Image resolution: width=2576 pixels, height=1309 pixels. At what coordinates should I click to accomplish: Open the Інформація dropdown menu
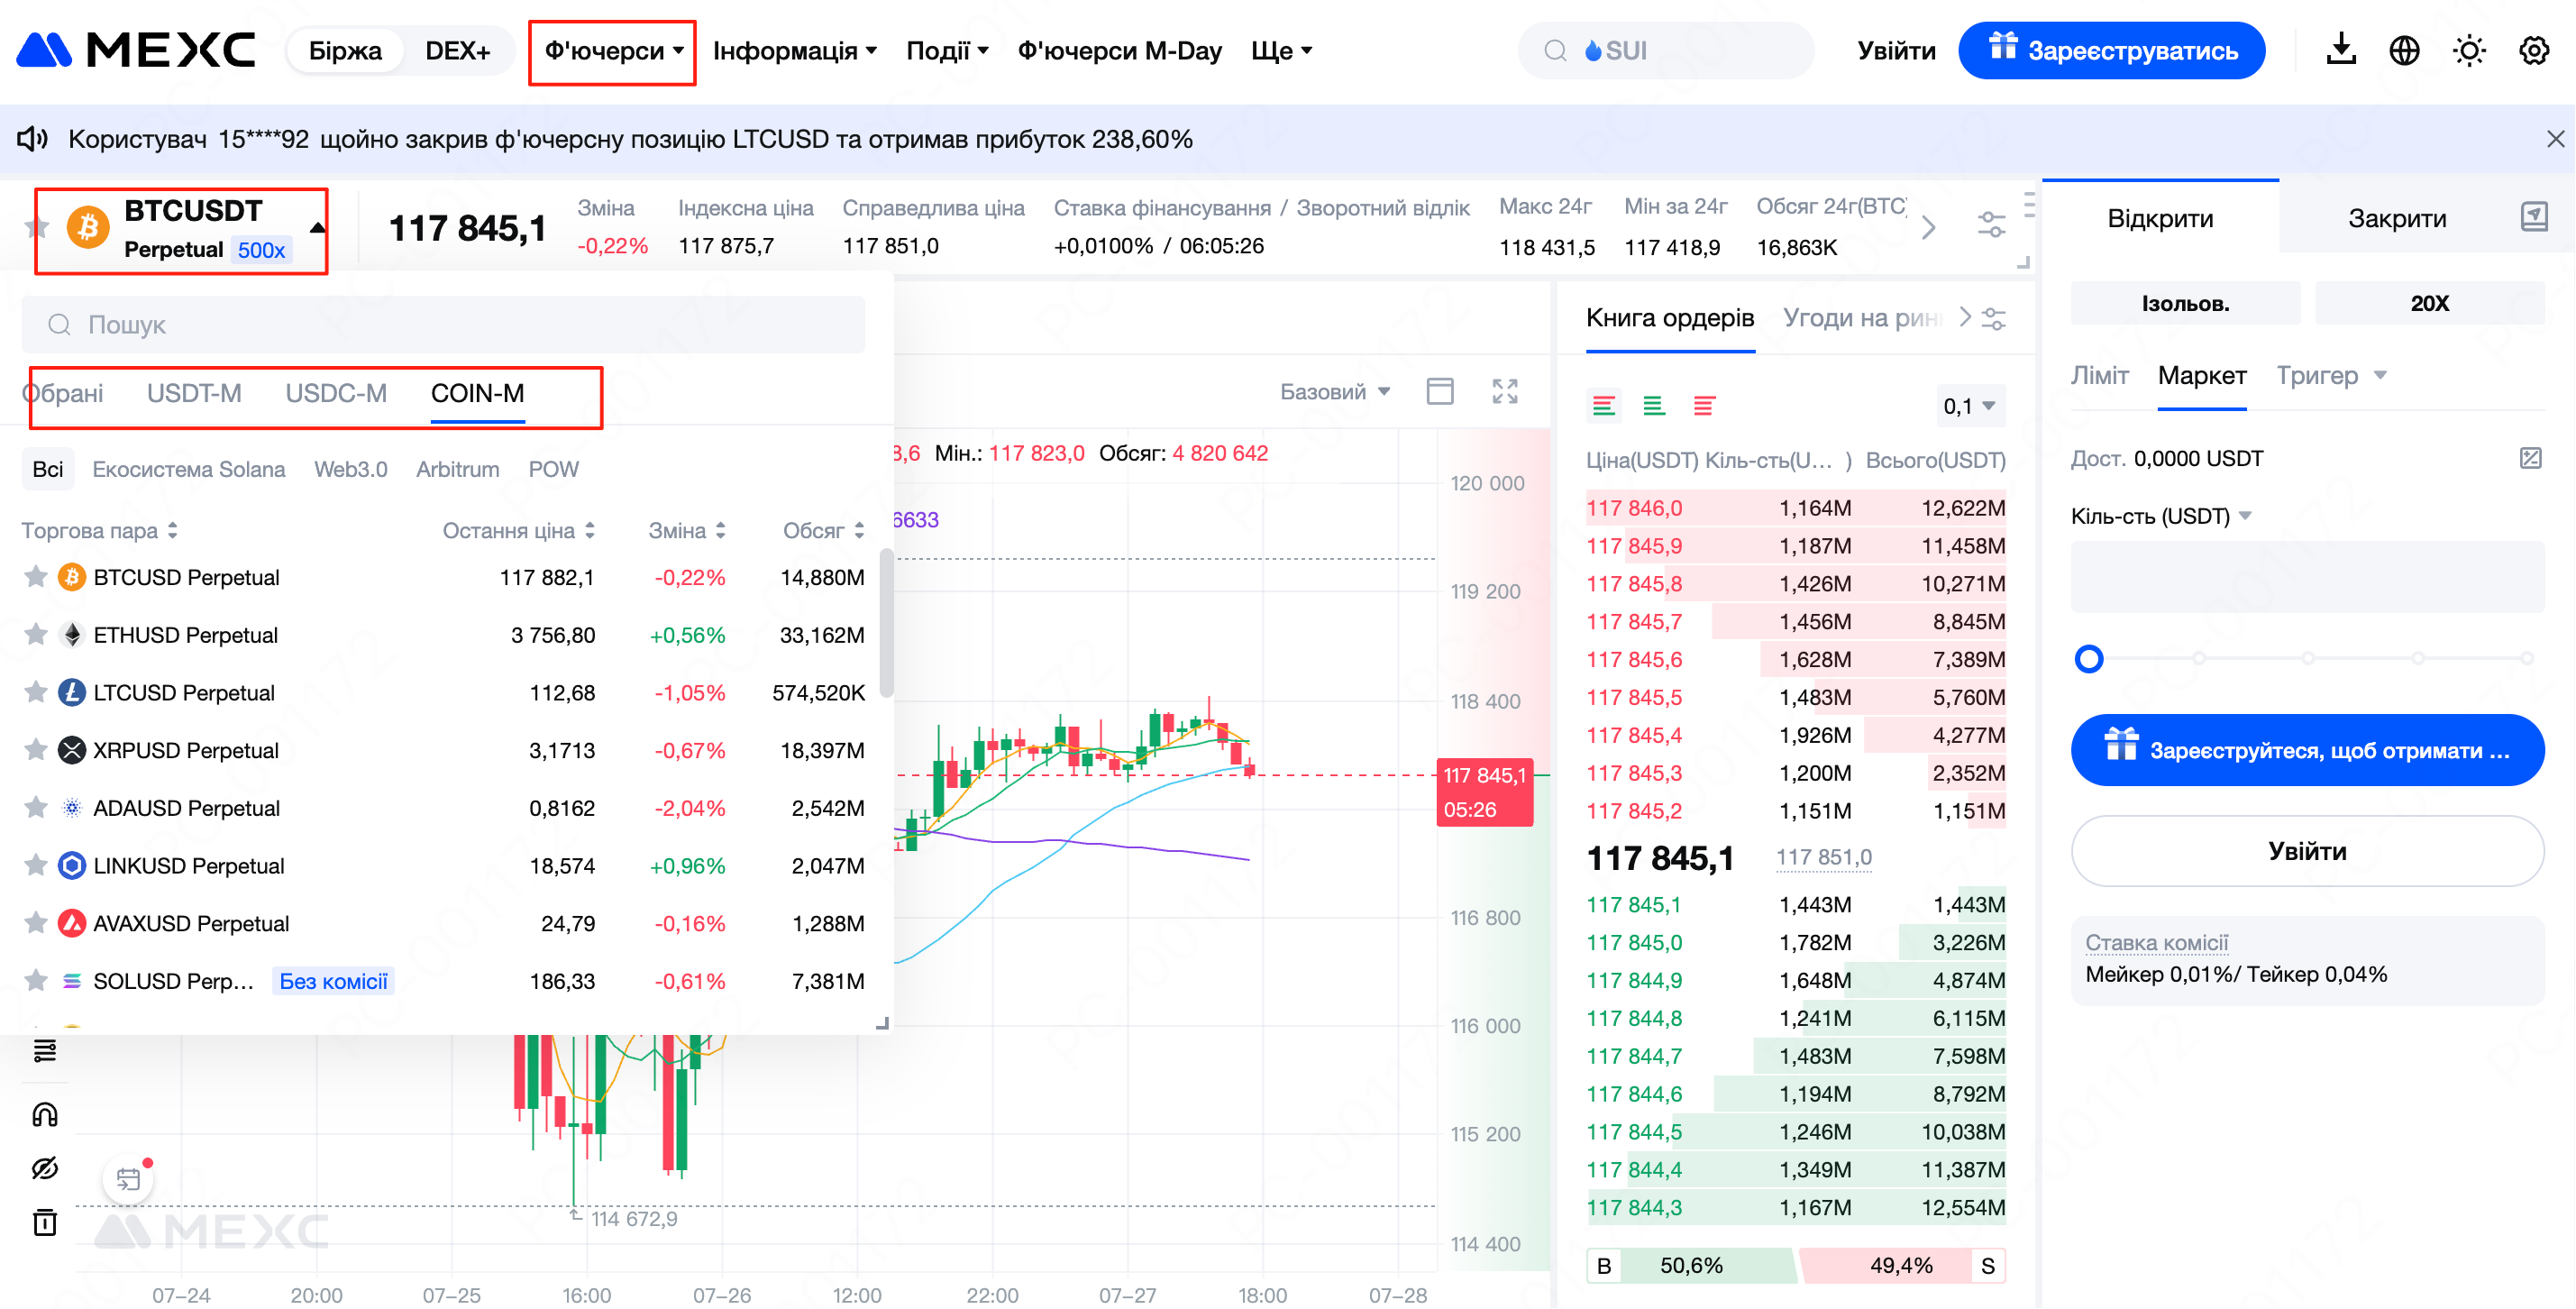(x=794, y=51)
